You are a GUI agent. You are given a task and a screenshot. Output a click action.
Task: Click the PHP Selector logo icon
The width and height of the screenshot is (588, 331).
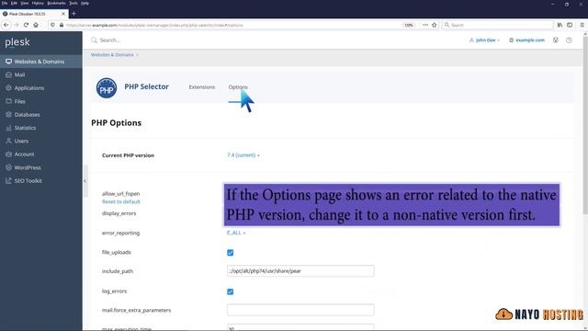point(107,88)
